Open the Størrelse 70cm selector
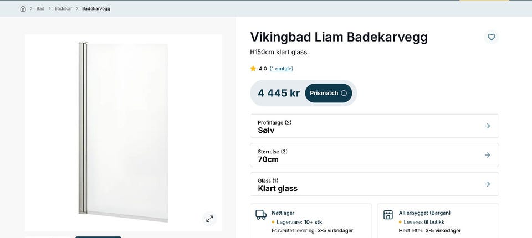Viewport: 532px width, 238px height. (x=375, y=155)
